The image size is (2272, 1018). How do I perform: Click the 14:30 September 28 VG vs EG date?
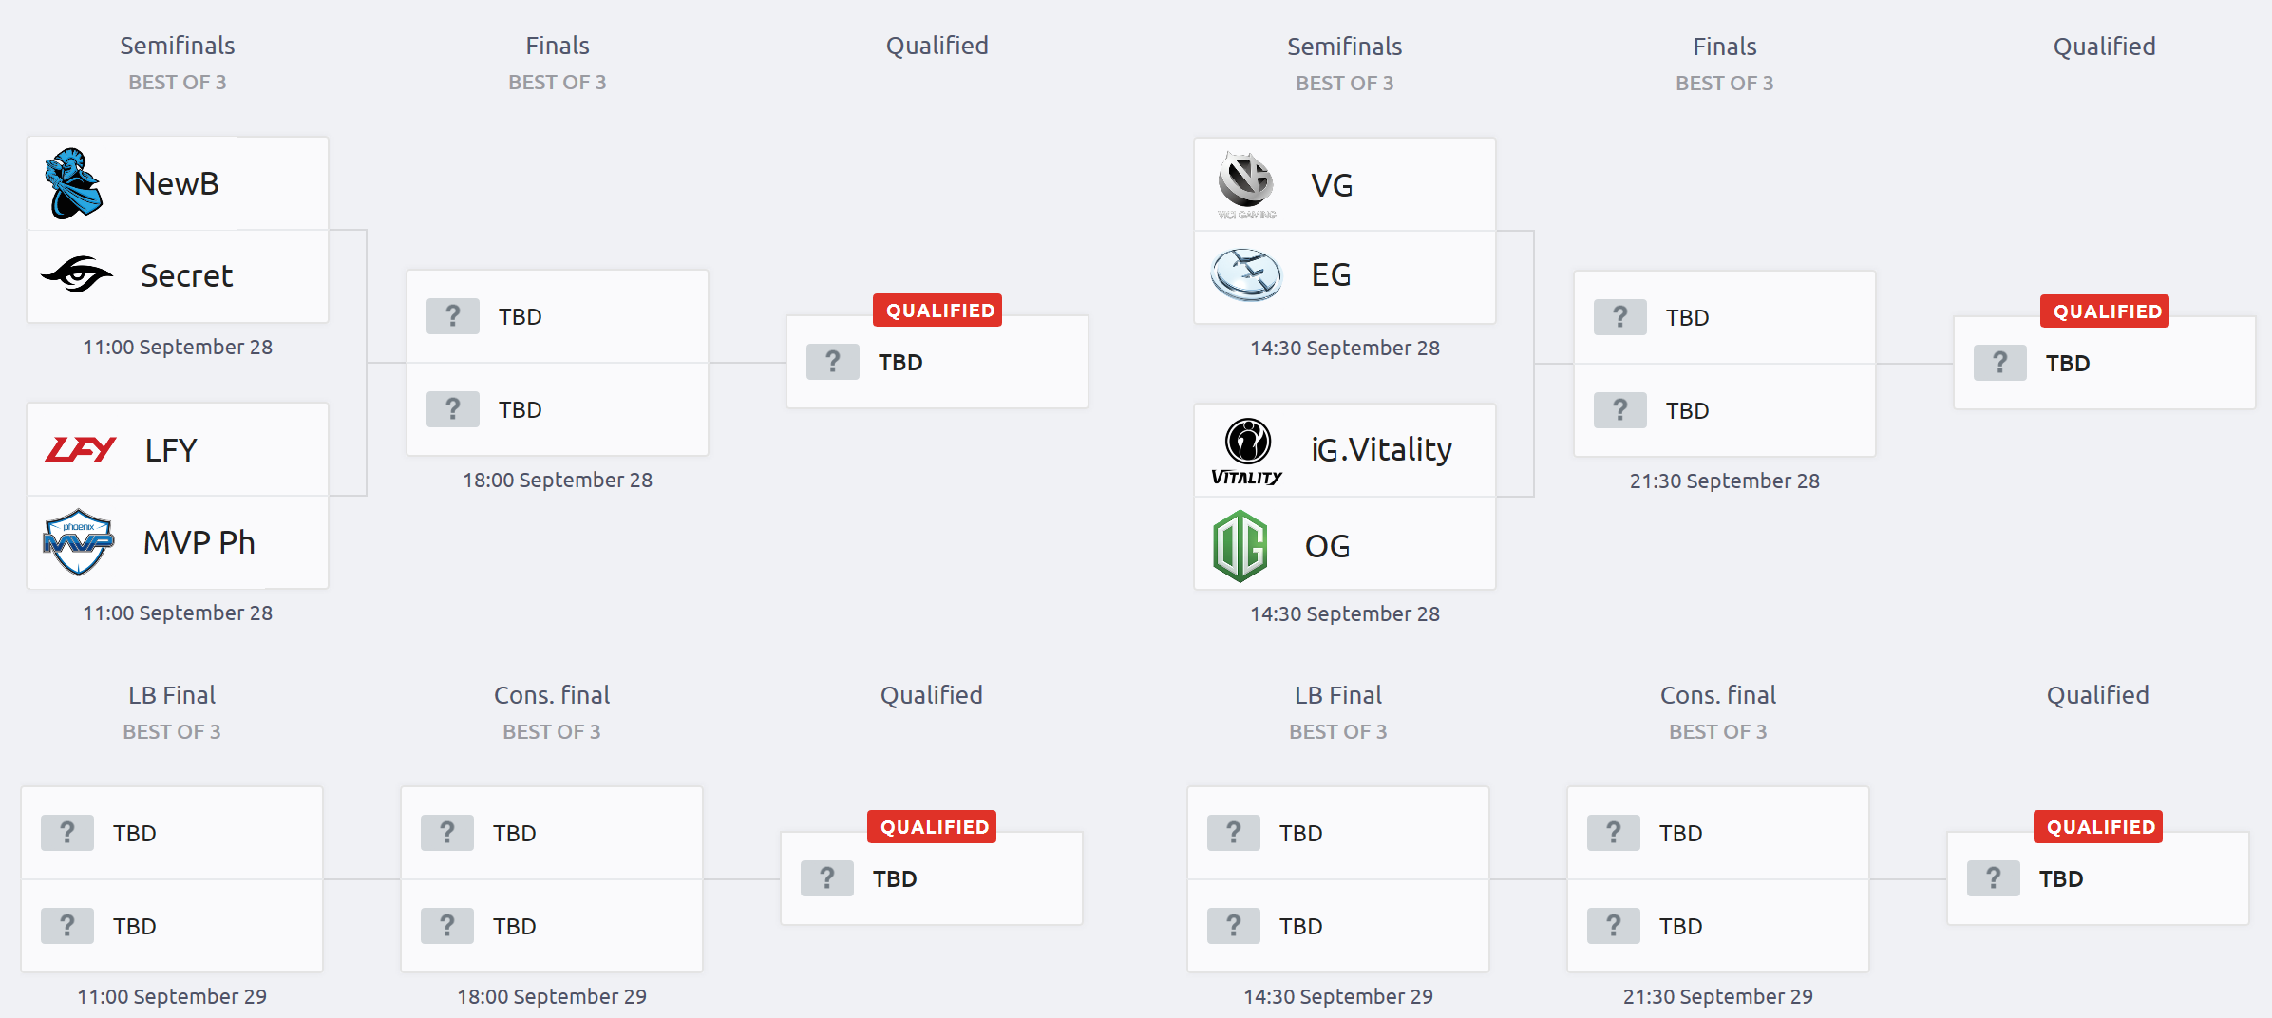point(1345,348)
